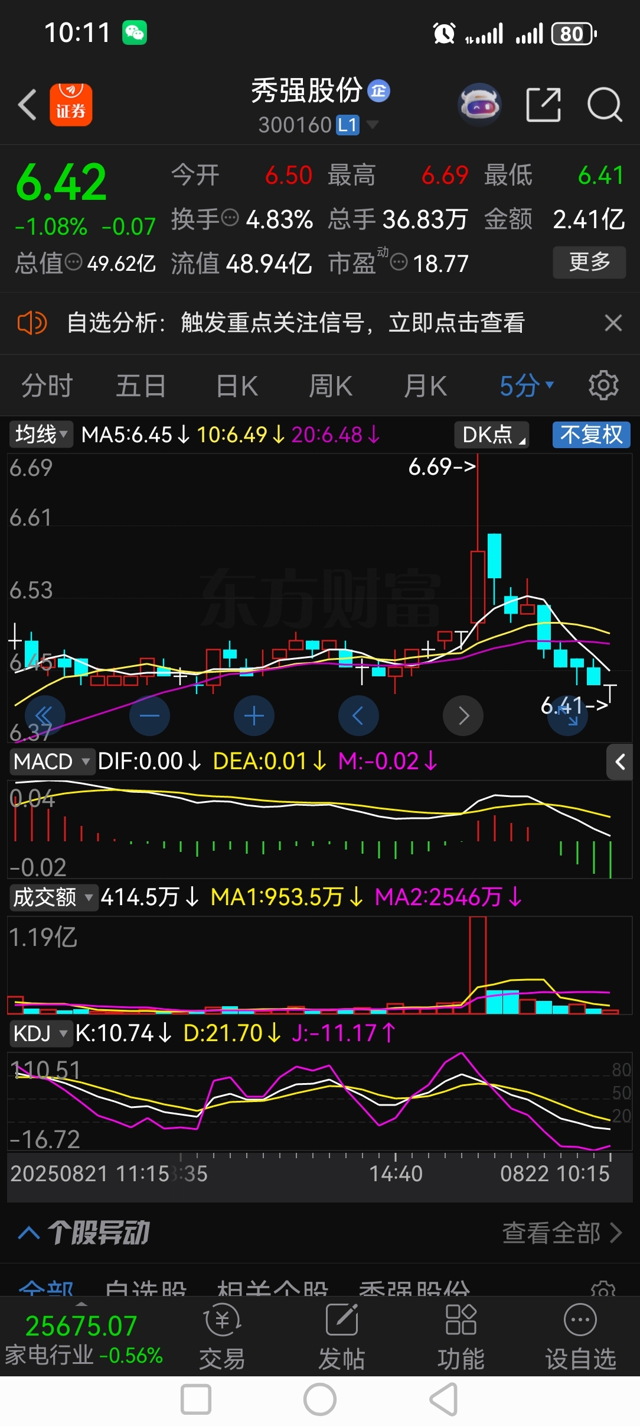Tap the DIF:0.00 readout

click(149, 761)
